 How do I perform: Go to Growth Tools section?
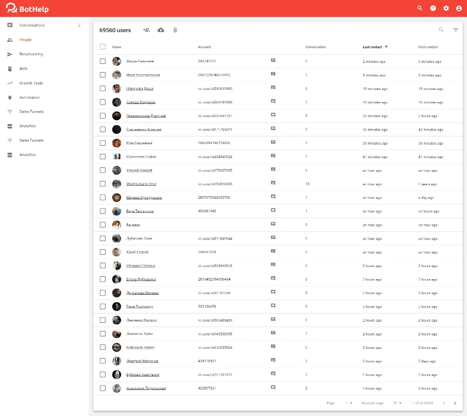(x=31, y=83)
